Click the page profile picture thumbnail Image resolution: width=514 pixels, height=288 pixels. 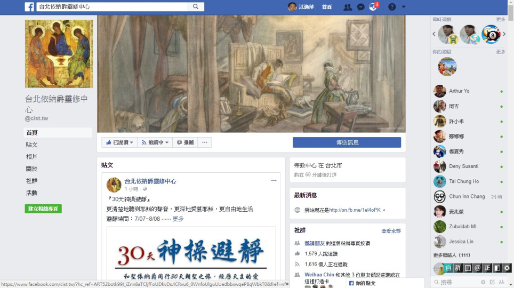click(x=59, y=54)
